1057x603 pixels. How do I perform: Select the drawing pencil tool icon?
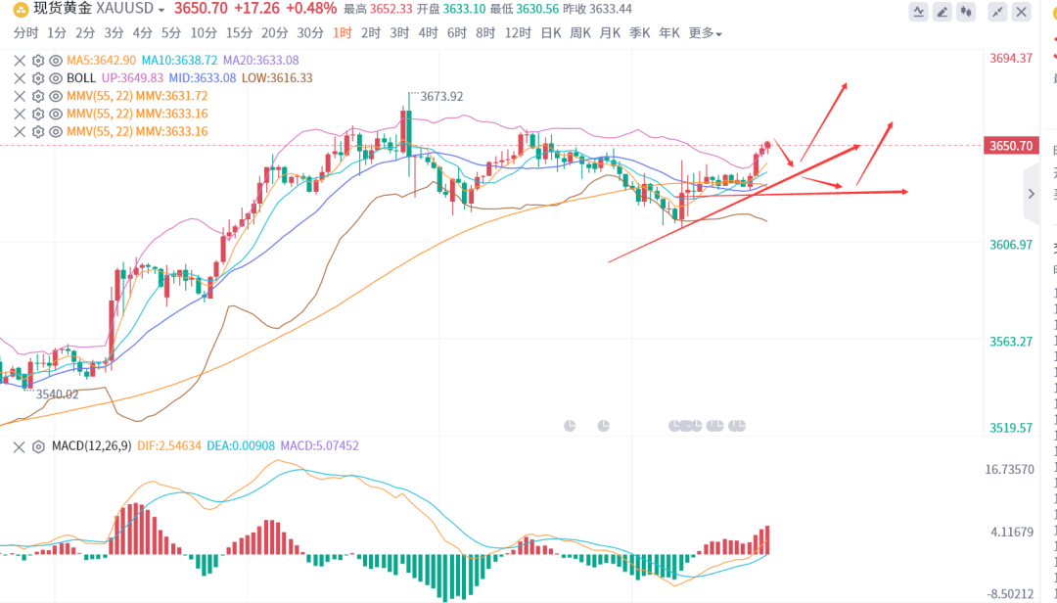pyautogui.click(x=942, y=12)
